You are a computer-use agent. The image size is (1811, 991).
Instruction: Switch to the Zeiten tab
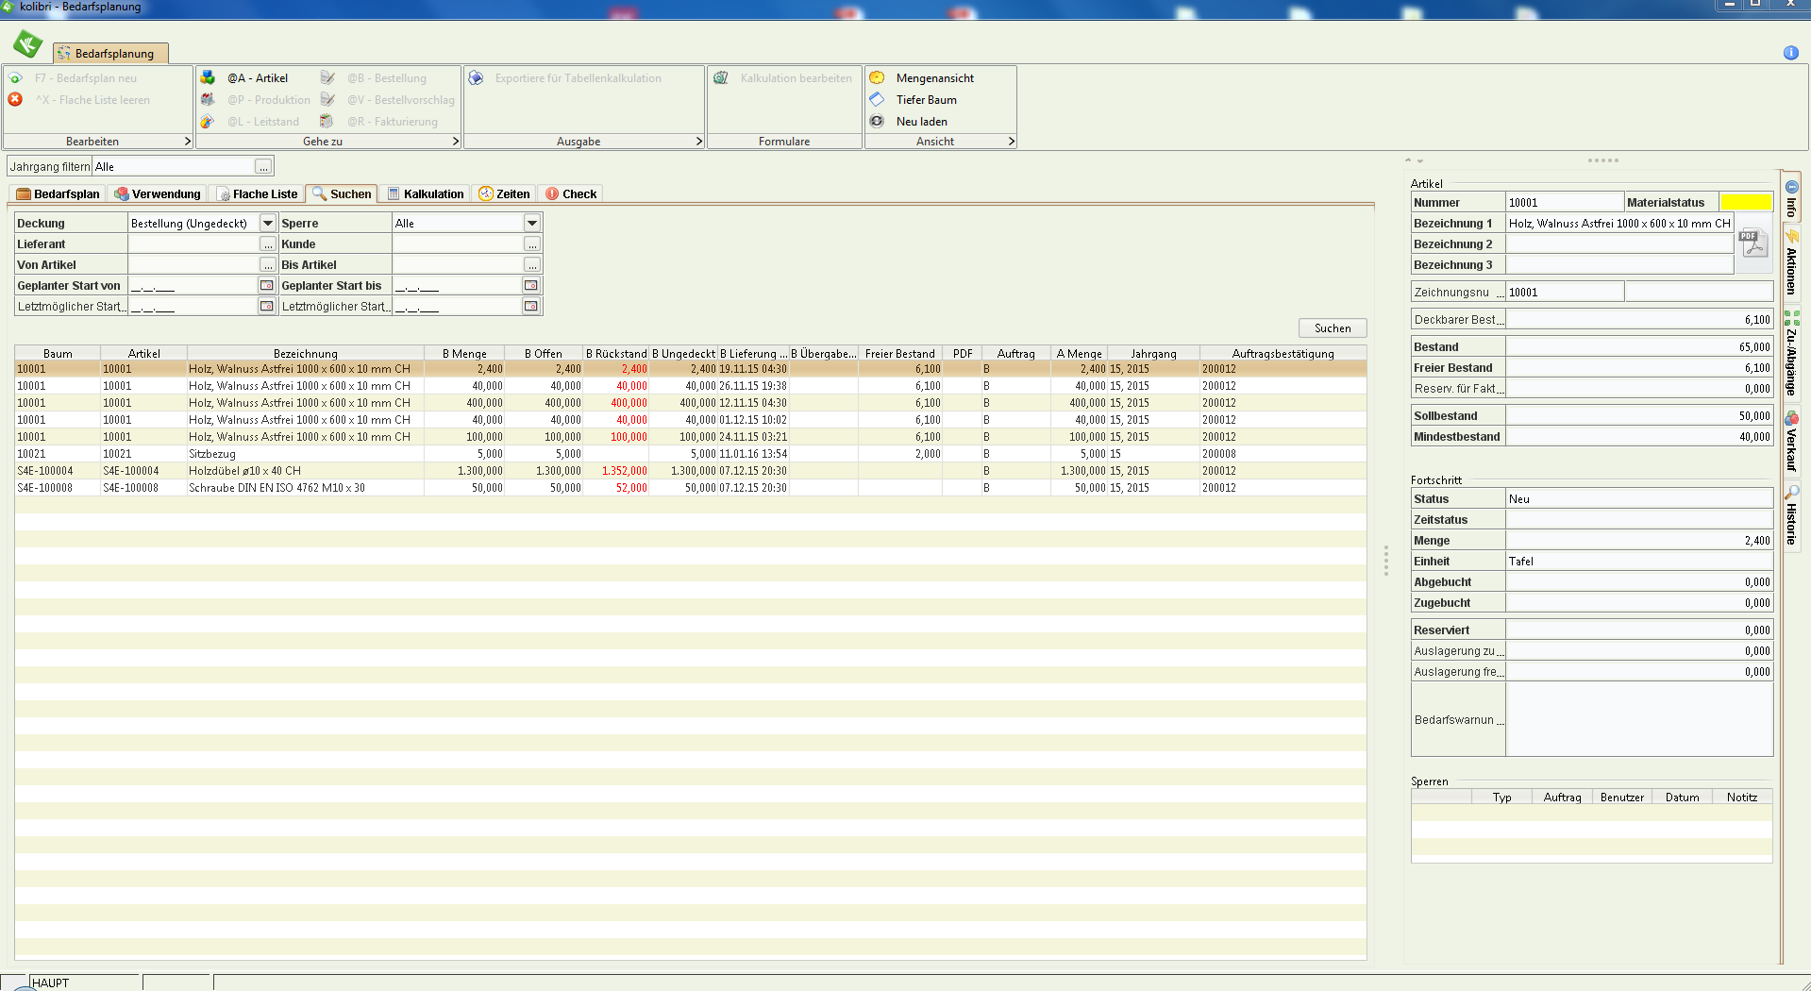(505, 193)
